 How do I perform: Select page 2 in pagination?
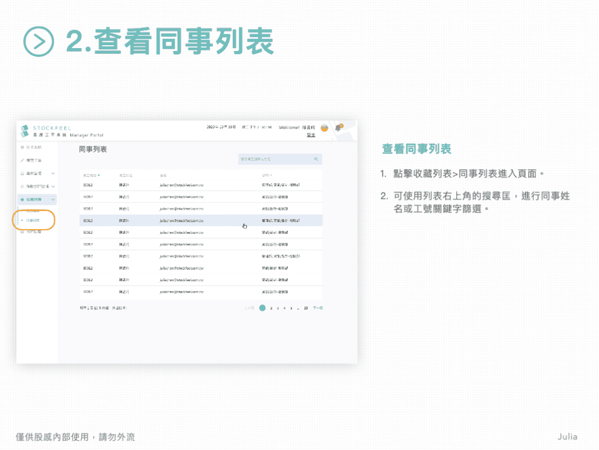pos(271,308)
